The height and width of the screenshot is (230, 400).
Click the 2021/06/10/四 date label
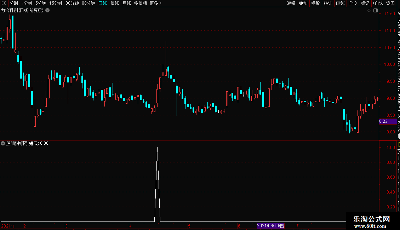(x=270, y=226)
